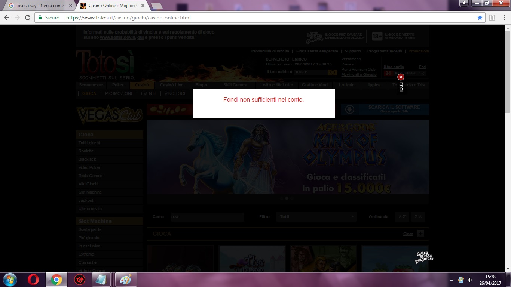Open the Punti Premium Club link
The width and height of the screenshot is (511, 287).
[358, 70]
